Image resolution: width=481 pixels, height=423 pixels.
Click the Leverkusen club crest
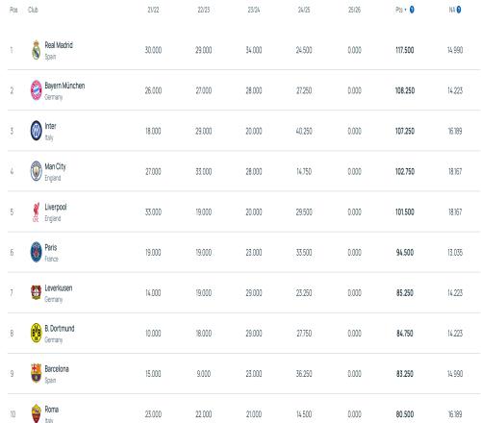click(37, 292)
